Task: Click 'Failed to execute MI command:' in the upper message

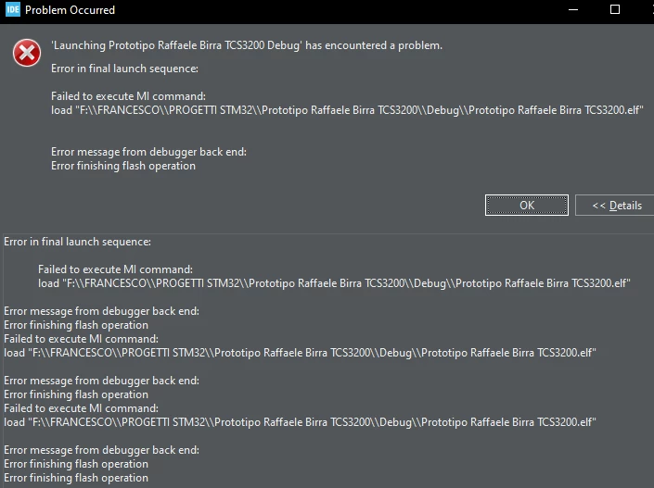Action: tap(128, 96)
